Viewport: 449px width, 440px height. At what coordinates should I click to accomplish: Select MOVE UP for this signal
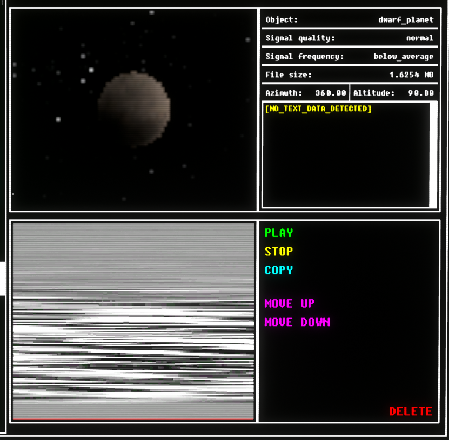(x=289, y=303)
